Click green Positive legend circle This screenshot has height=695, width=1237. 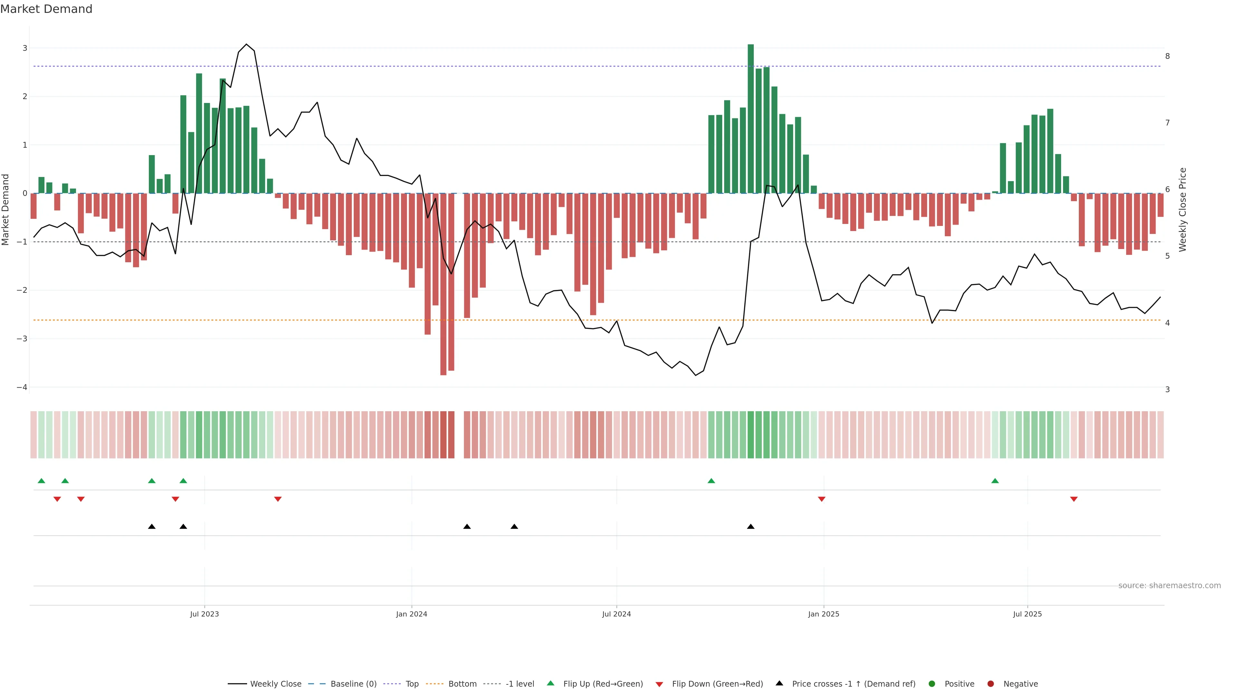coord(932,683)
